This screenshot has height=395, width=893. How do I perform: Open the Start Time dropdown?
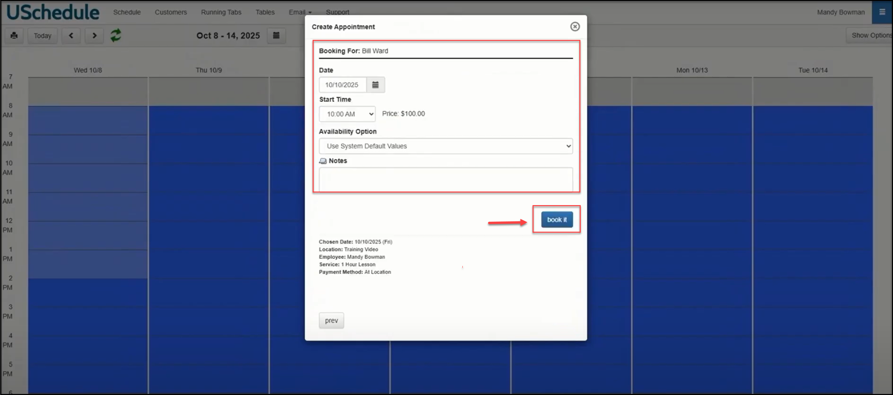point(347,114)
